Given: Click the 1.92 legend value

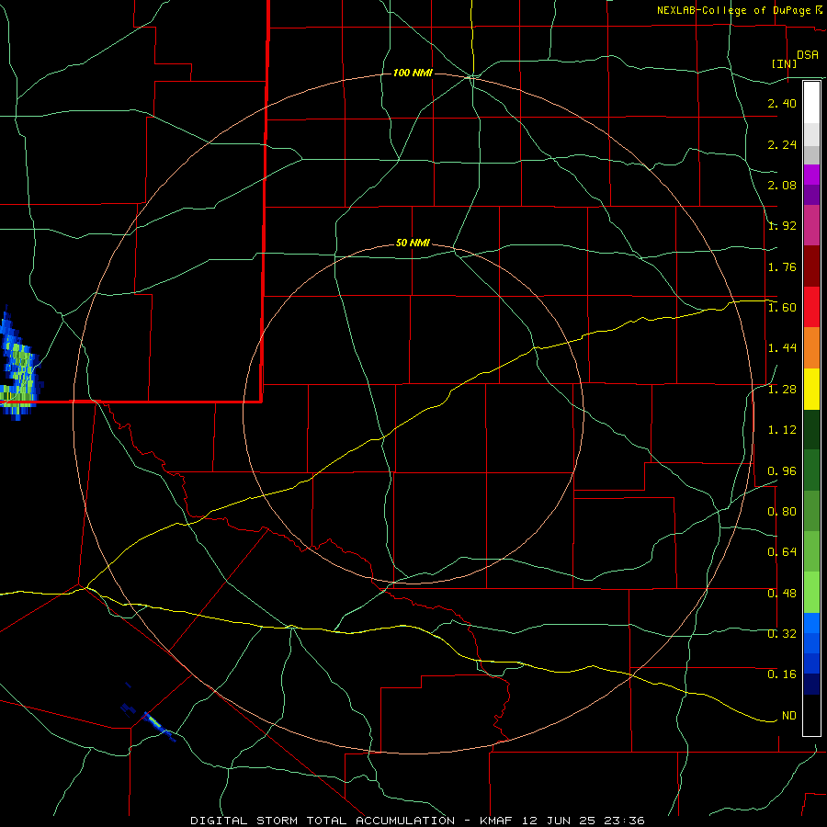Looking at the screenshot, I should 782,226.
